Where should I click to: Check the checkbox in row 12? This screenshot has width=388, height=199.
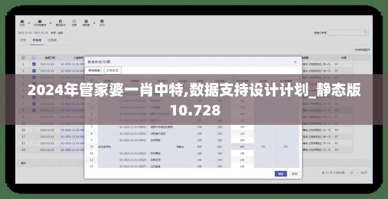(34, 136)
